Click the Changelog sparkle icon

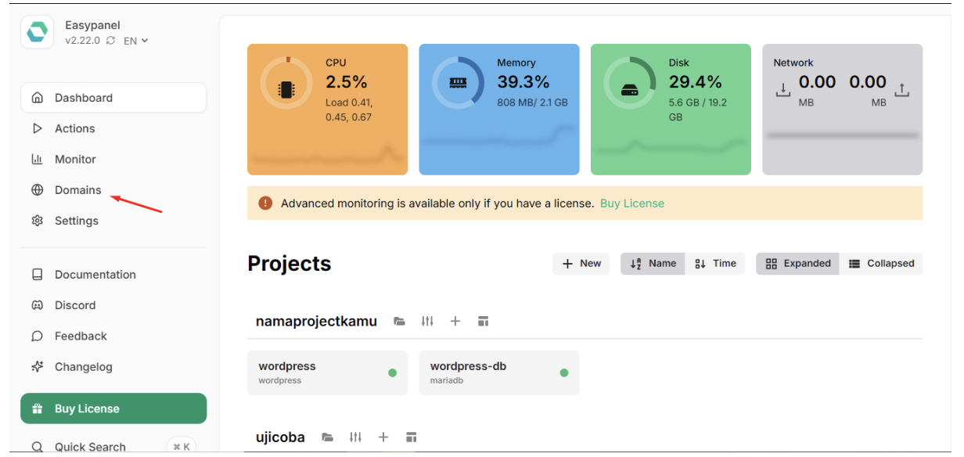(37, 366)
